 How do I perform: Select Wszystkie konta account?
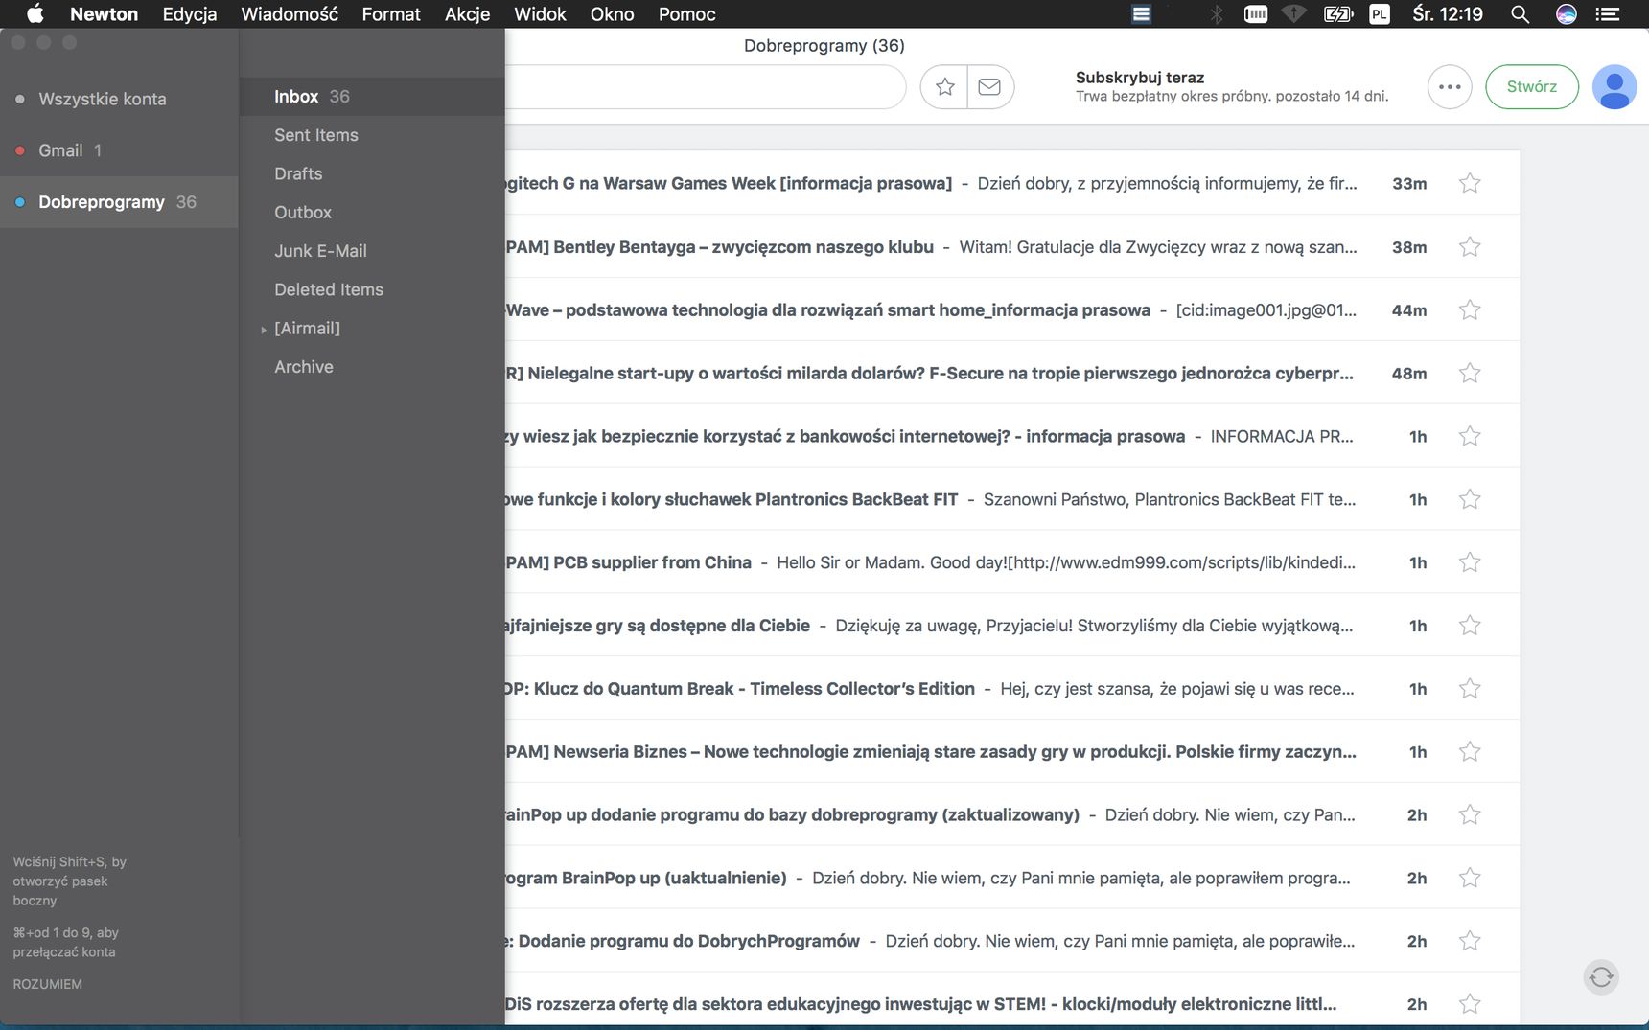pyautogui.click(x=119, y=99)
